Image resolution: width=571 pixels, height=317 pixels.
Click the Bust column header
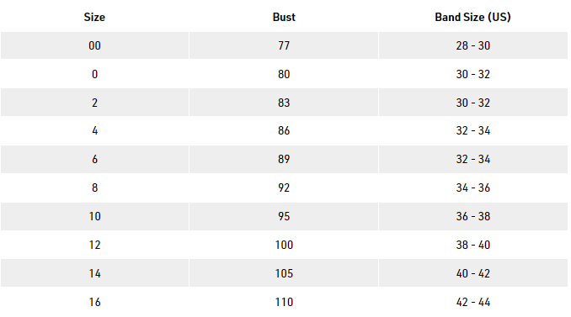click(x=284, y=17)
